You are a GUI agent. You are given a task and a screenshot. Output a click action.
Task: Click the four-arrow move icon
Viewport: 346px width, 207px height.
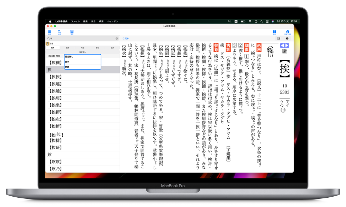(287, 38)
